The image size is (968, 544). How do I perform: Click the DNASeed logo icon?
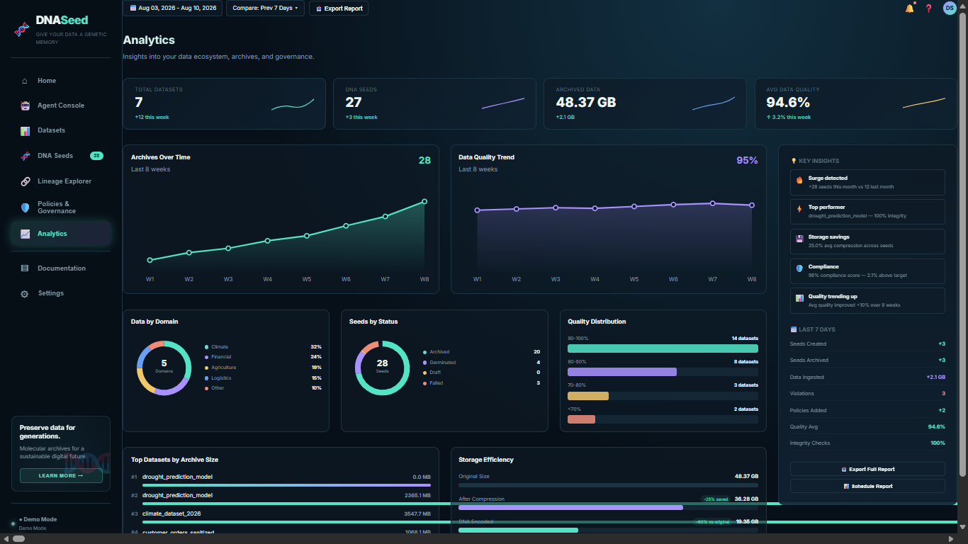[x=21, y=31]
